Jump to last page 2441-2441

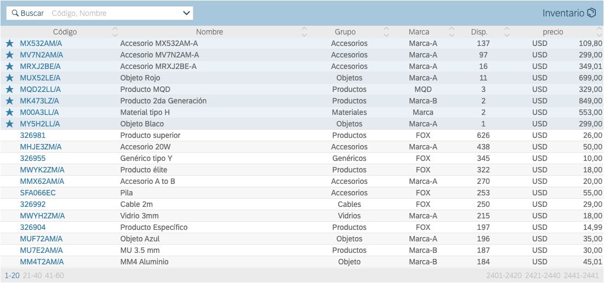point(582,275)
